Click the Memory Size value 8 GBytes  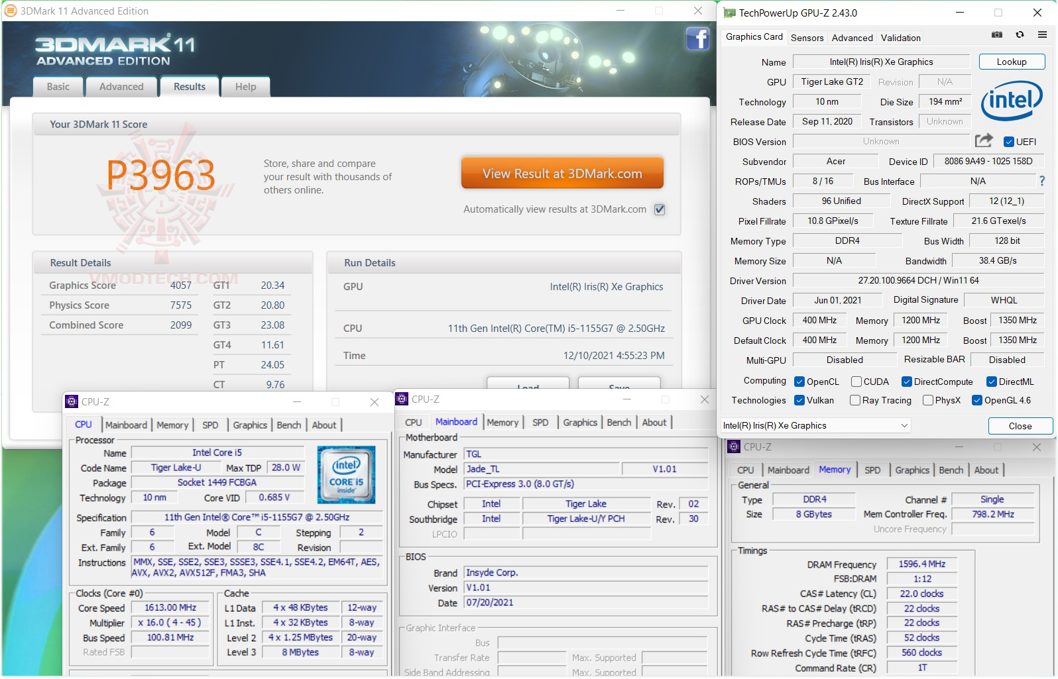pyautogui.click(x=814, y=514)
